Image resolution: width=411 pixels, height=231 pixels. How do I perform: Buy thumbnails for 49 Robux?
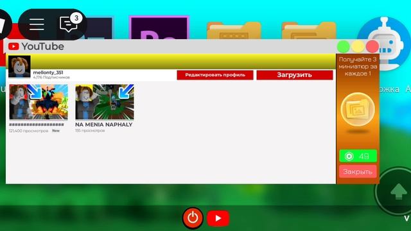pyautogui.click(x=358, y=157)
